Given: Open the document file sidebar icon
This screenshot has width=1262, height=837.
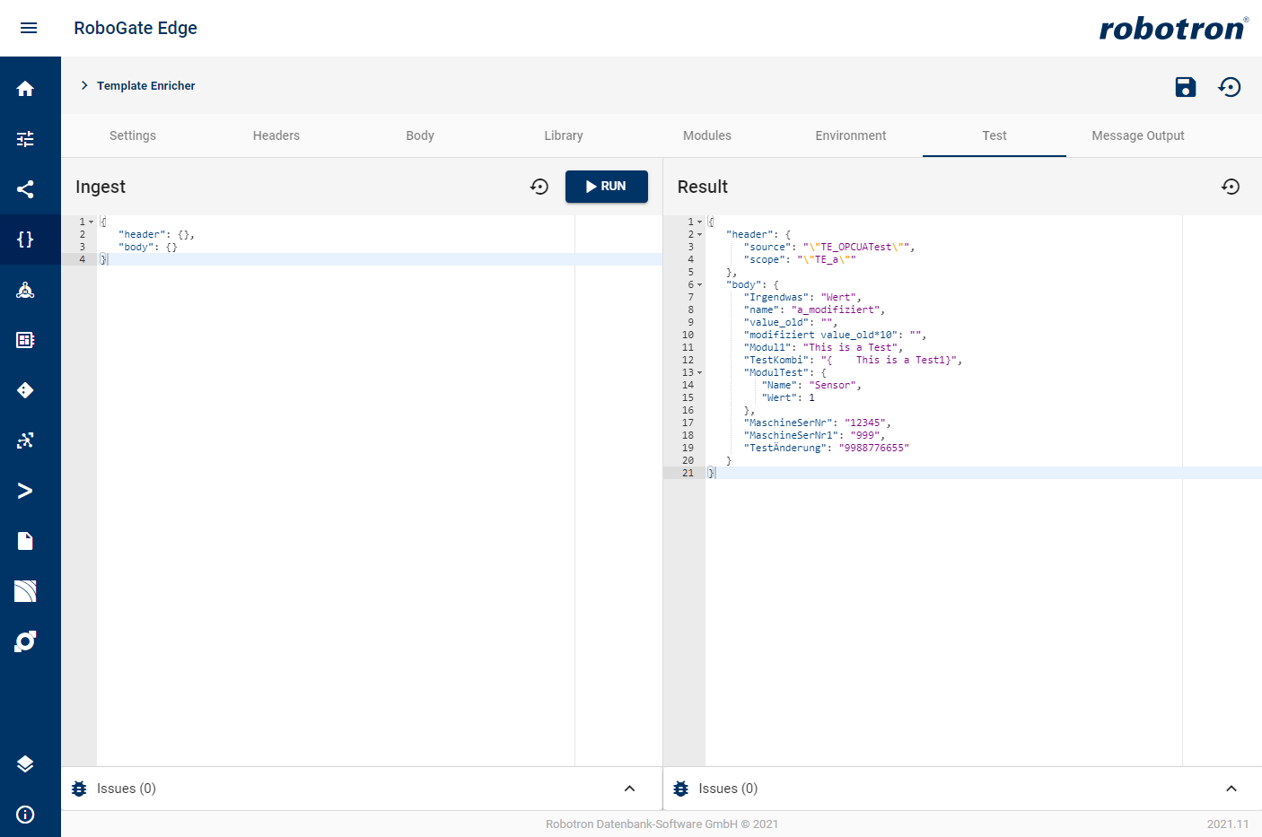Looking at the screenshot, I should pyautogui.click(x=25, y=541).
